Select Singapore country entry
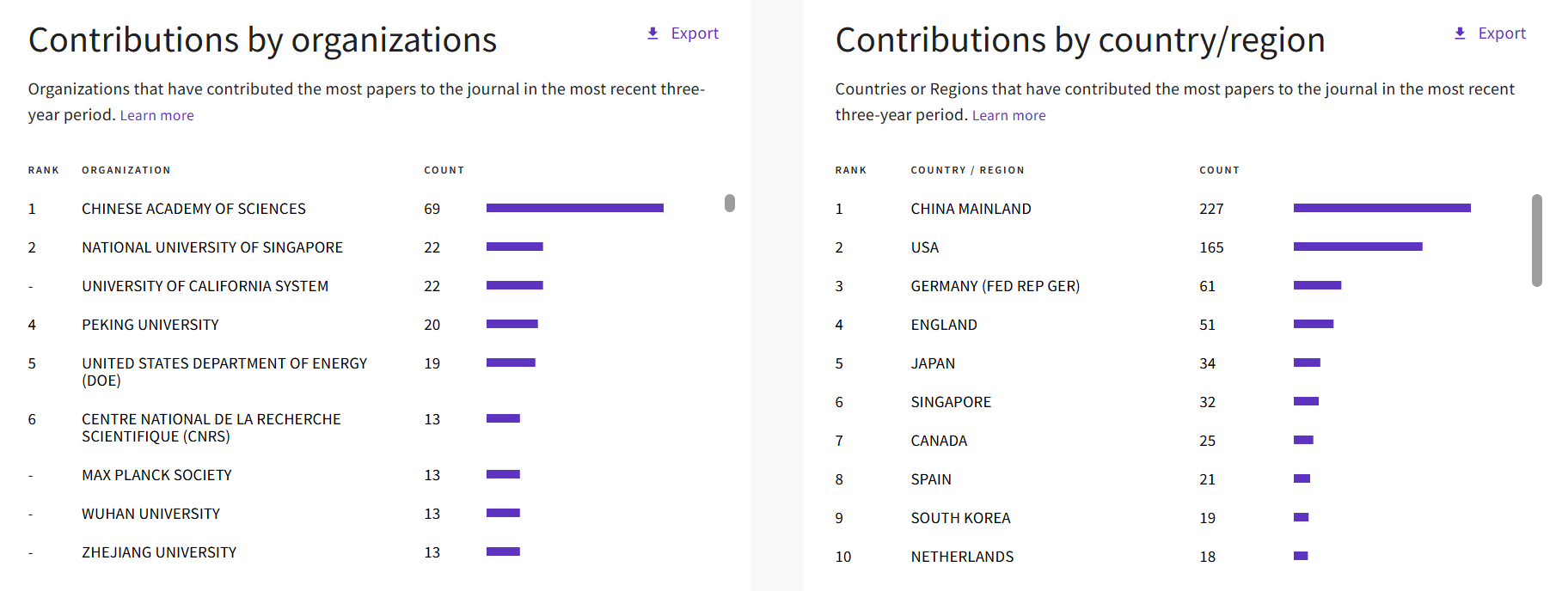This screenshot has height=591, width=1556. (951, 402)
